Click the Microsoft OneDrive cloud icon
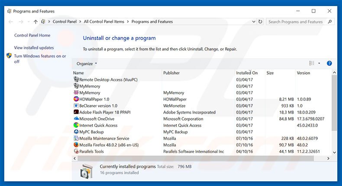 [x=76, y=119]
